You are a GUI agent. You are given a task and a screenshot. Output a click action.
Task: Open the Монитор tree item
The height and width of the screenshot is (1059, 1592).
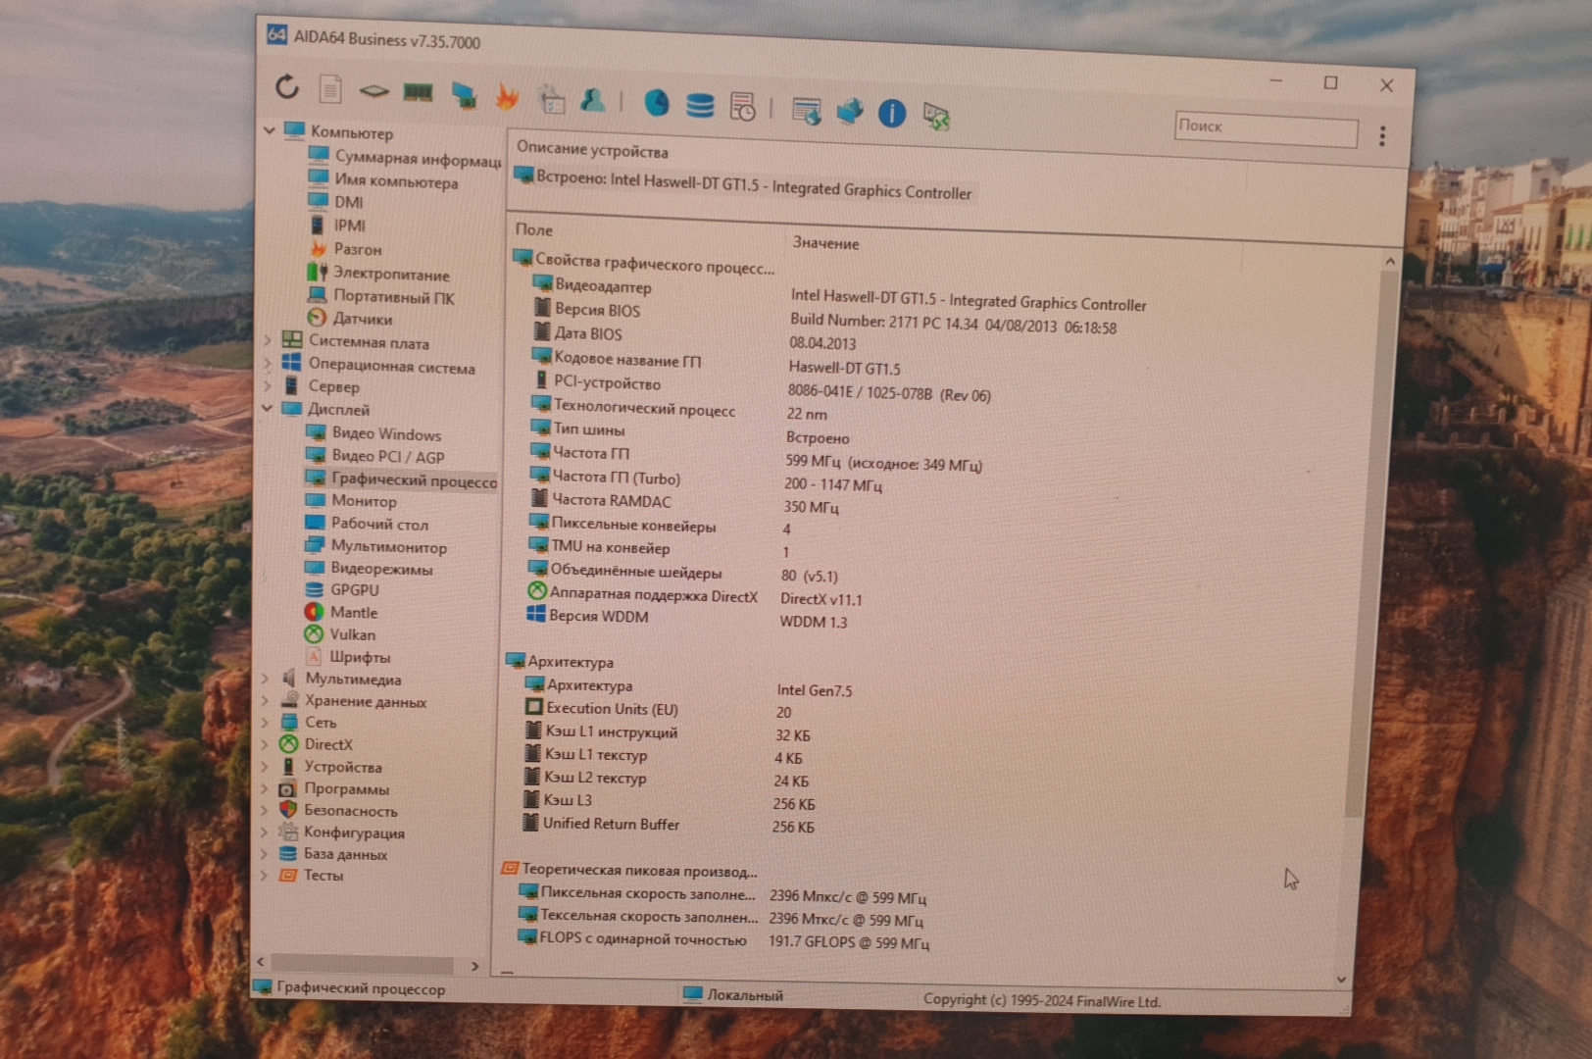351,500
